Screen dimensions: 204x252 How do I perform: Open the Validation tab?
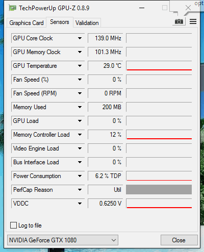pos(87,23)
